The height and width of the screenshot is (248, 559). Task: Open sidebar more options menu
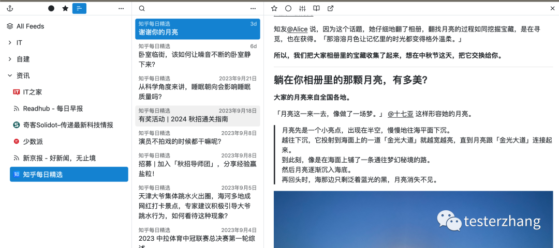pyautogui.click(x=121, y=9)
